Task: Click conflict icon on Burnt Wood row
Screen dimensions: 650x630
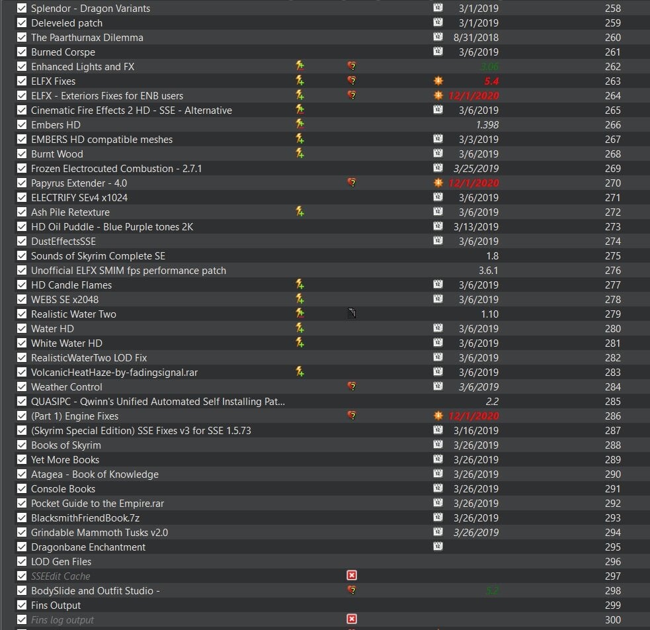Action: tap(300, 154)
